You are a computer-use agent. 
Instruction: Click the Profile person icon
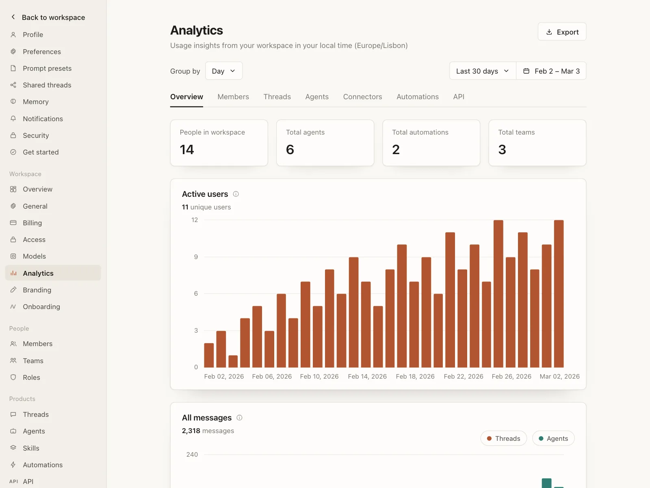point(13,35)
